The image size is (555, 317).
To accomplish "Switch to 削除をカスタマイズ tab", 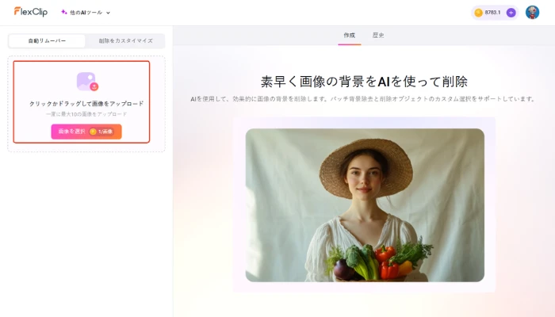I will (125, 40).
